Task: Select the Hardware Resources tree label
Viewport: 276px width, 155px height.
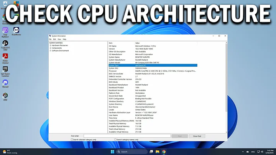Action: (x=60, y=45)
